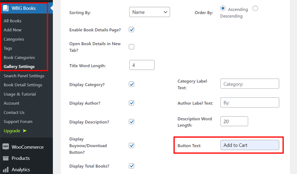Click the Button Text input field
The width and height of the screenshot is (297, 174).
pos(249,145)
